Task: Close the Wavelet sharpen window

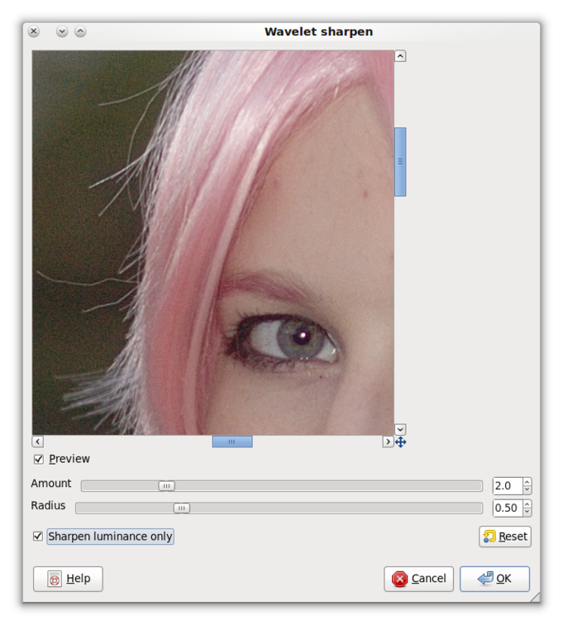Action: tap(34, 31)
